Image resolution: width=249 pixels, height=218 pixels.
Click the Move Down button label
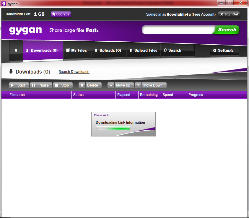153,85
